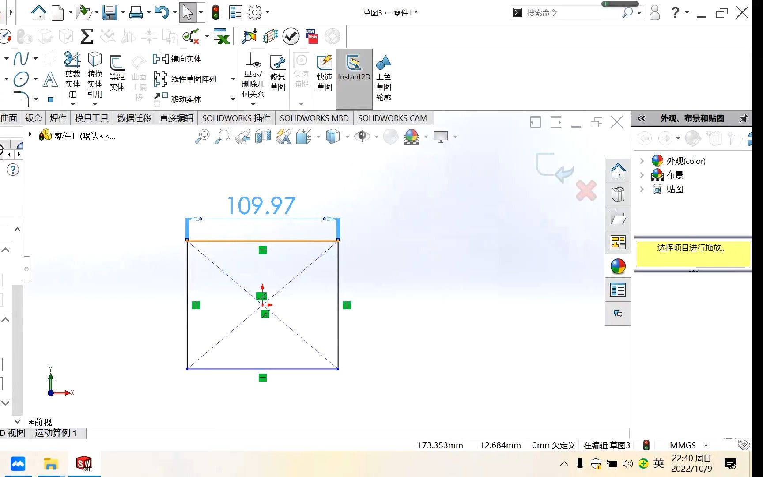Click Display/Delete Relations (显示/删除几何关系)
763x477 pixels.
point(253,76)
